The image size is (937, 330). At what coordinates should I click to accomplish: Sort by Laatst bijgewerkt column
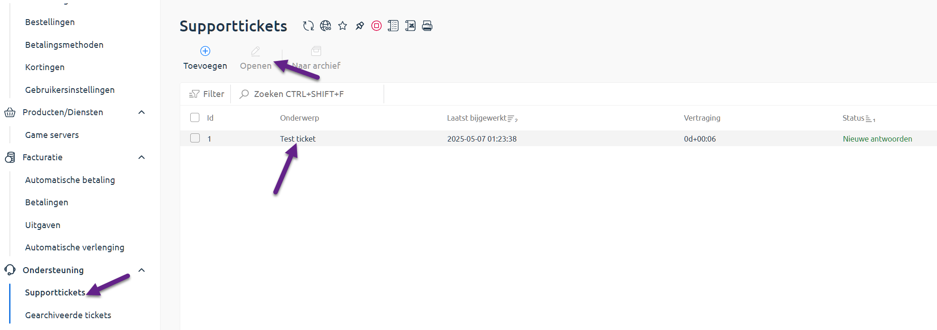coord(477,118)
